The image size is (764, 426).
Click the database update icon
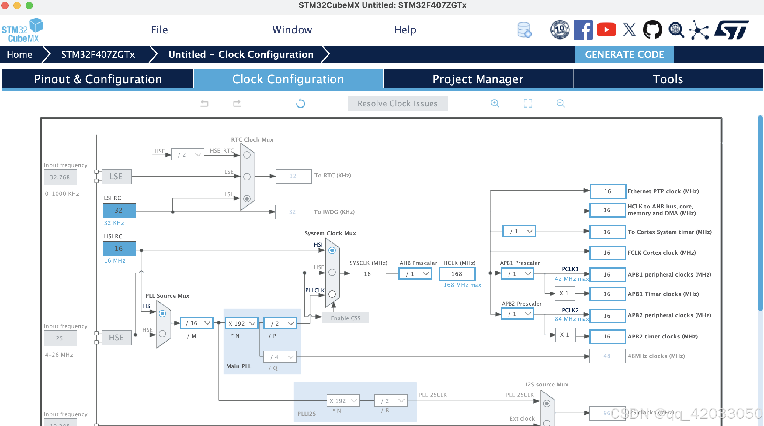point(524,30)
